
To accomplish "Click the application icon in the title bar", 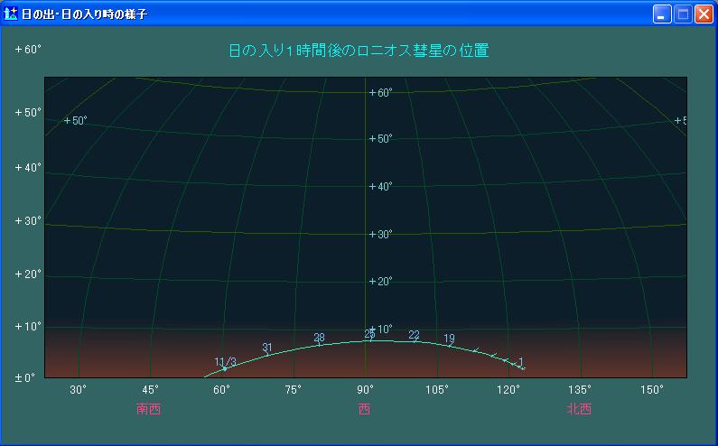I will 11,14.
